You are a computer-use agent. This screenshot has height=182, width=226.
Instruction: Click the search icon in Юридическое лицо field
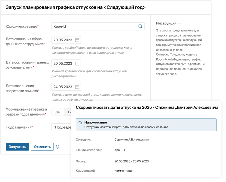pyautogui.click(x=140, y=26)
